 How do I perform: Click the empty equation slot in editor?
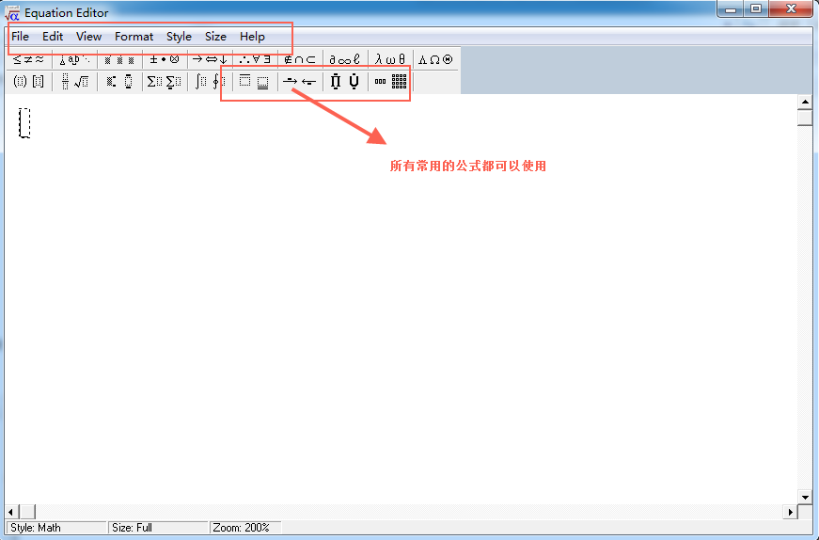point(24,123)
